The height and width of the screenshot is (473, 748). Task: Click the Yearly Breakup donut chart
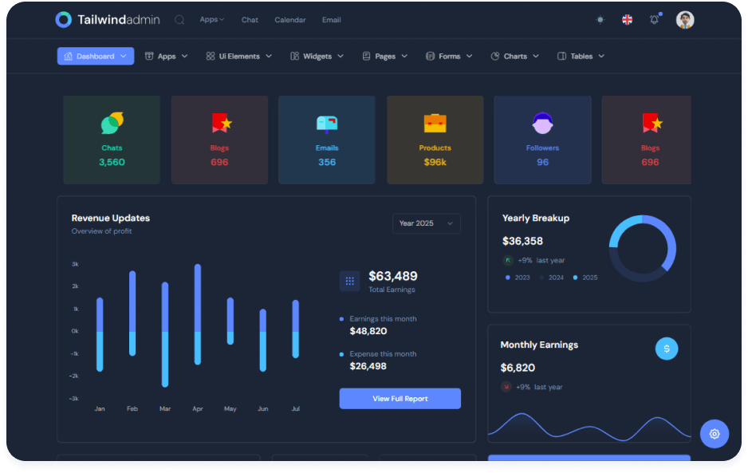tap(643, 248)
